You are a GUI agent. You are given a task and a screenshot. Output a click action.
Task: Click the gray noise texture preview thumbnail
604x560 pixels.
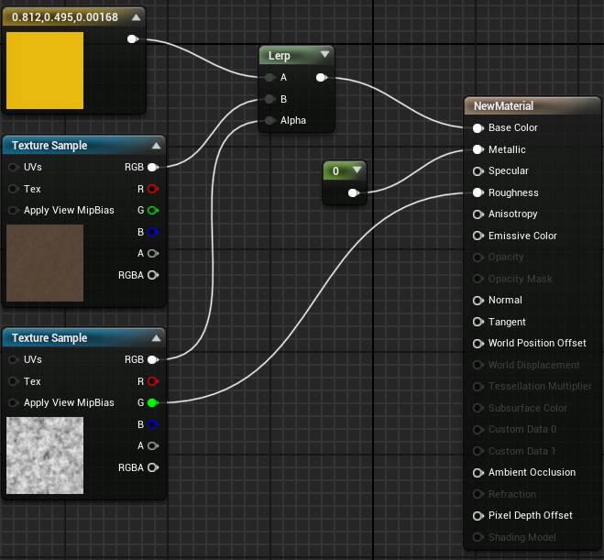[x=45, y=456]
